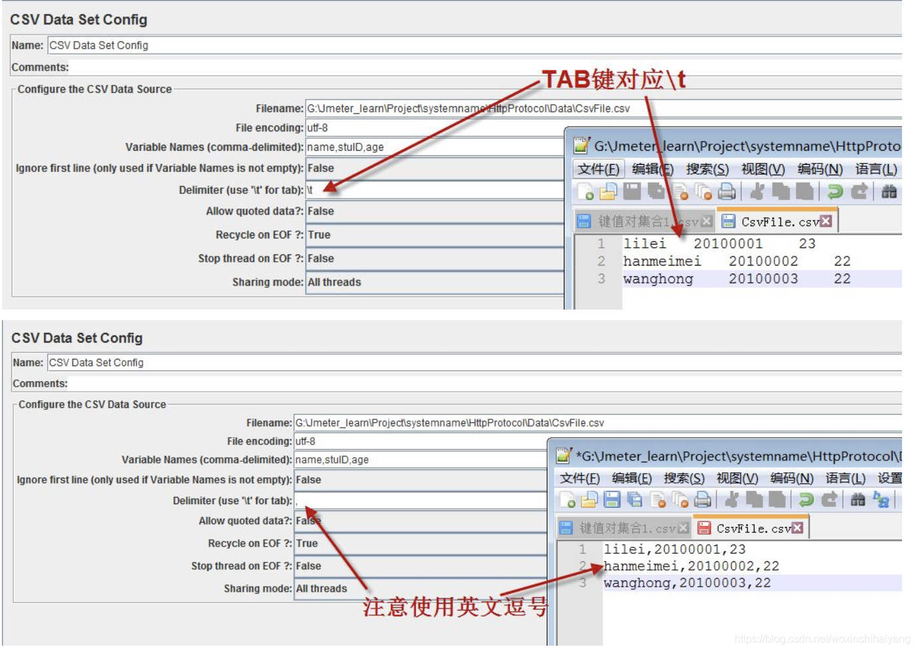This screenshot has height=651, width=916.
Task: Click blue Save icon in lower Notepad++ toolbar
Action: 612,500
